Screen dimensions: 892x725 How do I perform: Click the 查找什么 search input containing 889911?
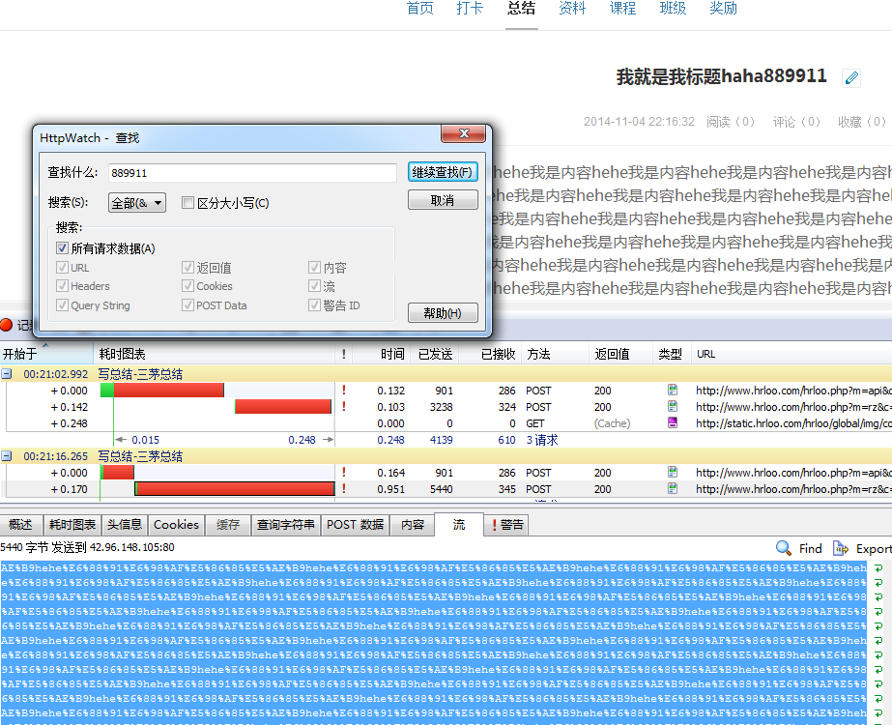[251, 171]
